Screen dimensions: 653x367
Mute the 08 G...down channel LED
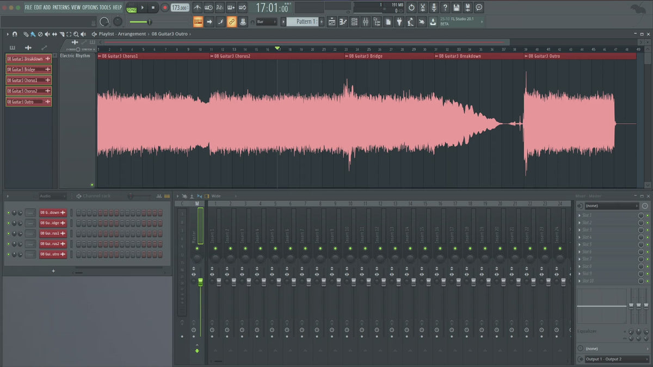(x=8, y=213)
